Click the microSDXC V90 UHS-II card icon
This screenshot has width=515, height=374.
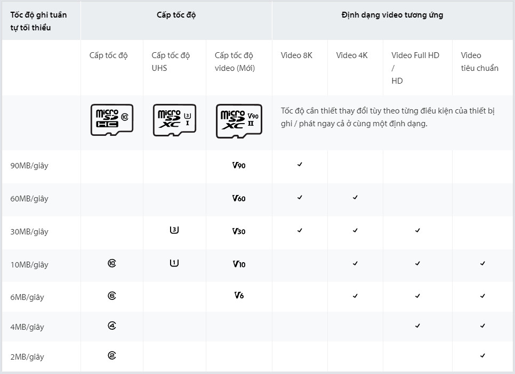point(239,121)
